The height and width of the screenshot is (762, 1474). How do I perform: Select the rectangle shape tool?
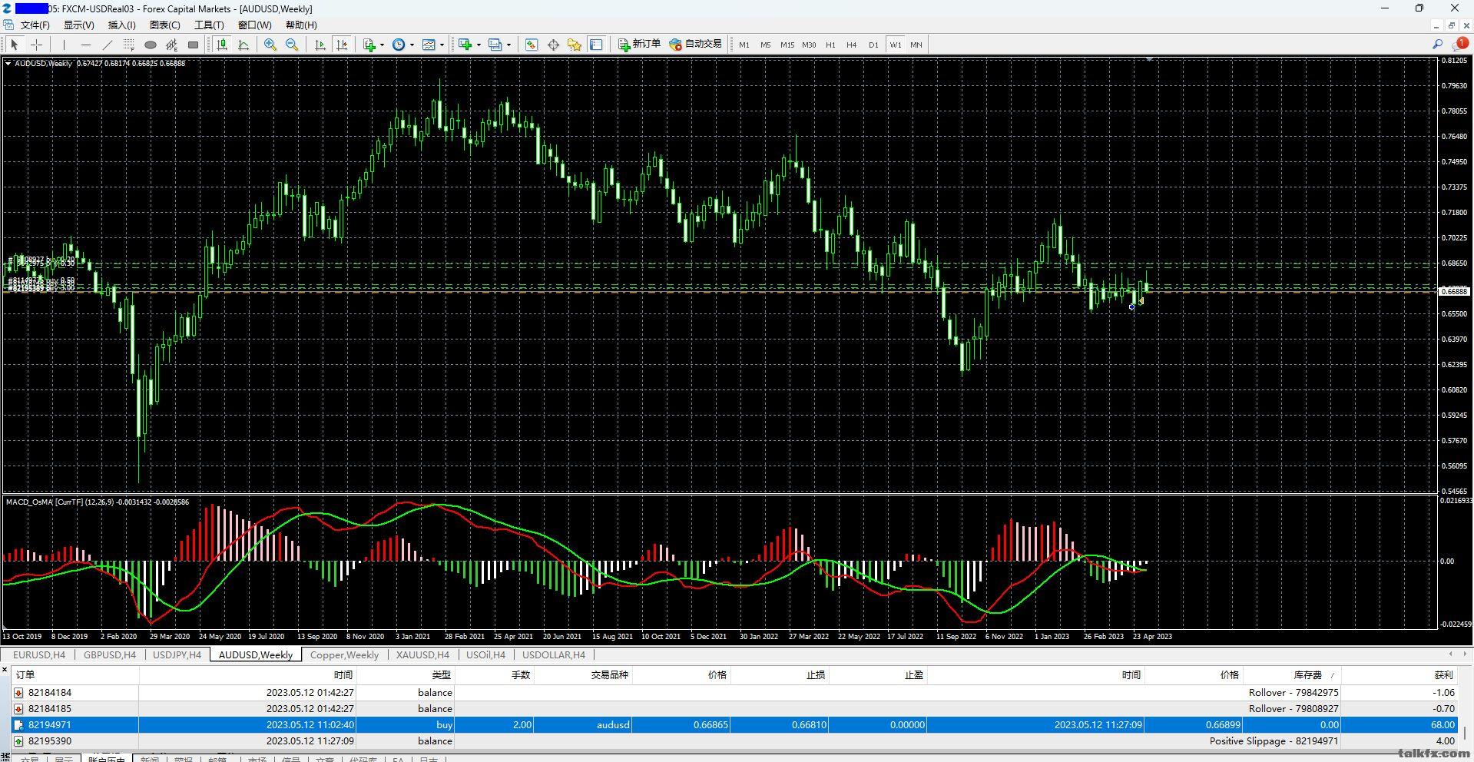[194, 45]
